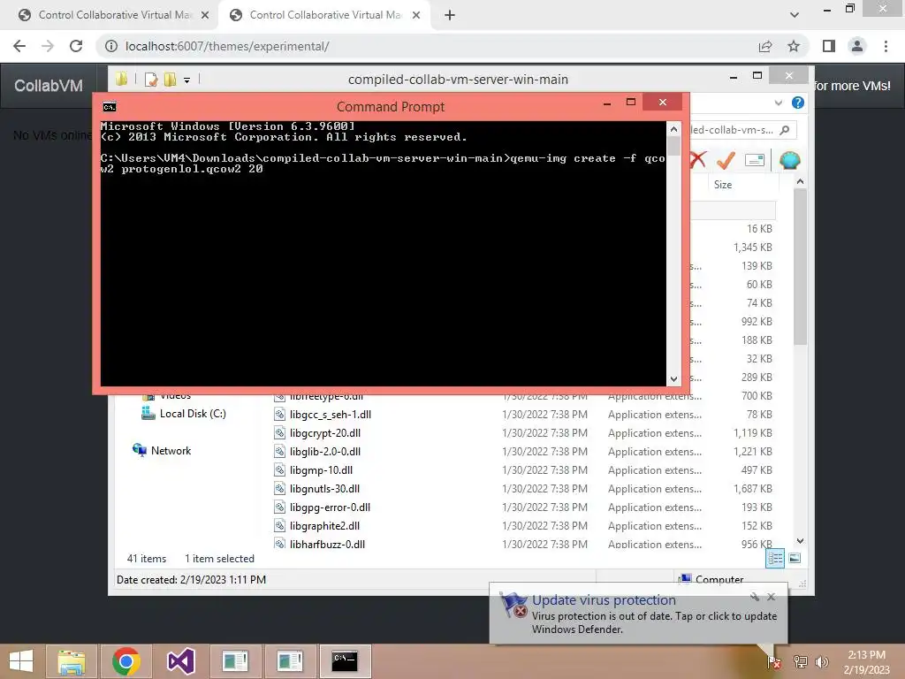
Task: Select file libgraphite2.dll
Action: click(324, 526)
